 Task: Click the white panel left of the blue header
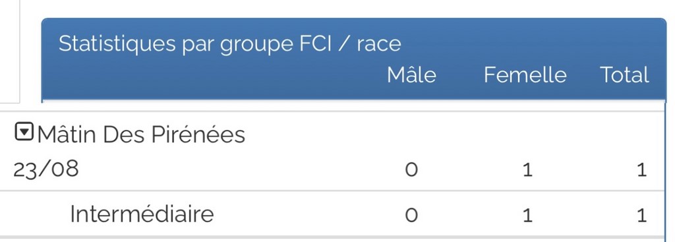click(9, 51)
